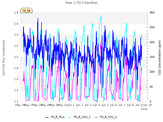Toggle the FD_B_CO2_1 legend entry
The height and width of the screenshot is (122, 163).
click(79, 117)
